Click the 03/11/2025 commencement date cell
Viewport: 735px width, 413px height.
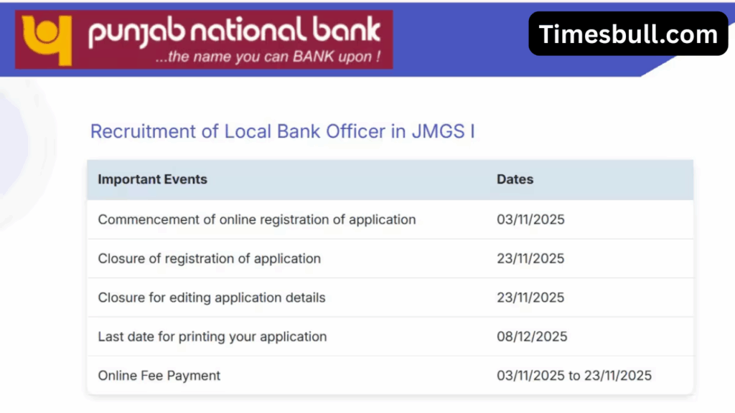pos(530,219)
